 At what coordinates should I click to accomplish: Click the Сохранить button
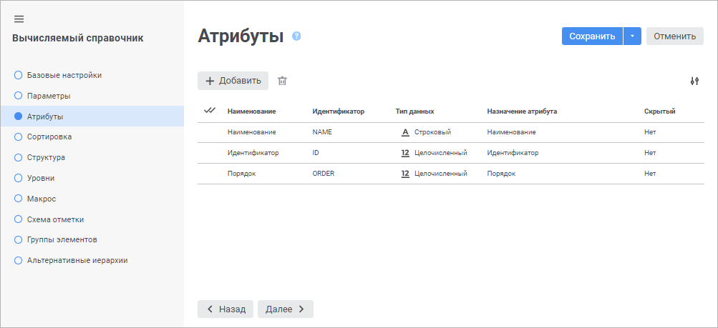592,36
